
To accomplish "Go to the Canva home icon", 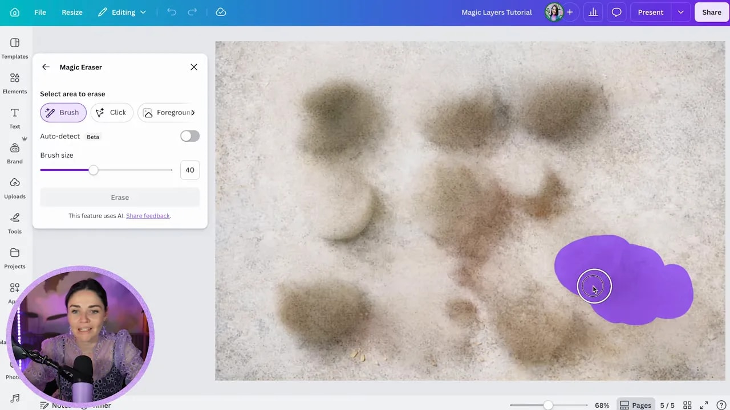I will click(x=15, y=12).
